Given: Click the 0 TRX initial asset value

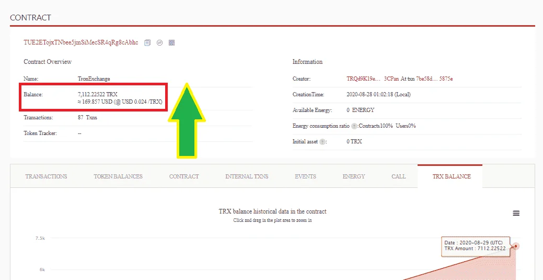Looking at the screenshot, I should click(354, 141).
